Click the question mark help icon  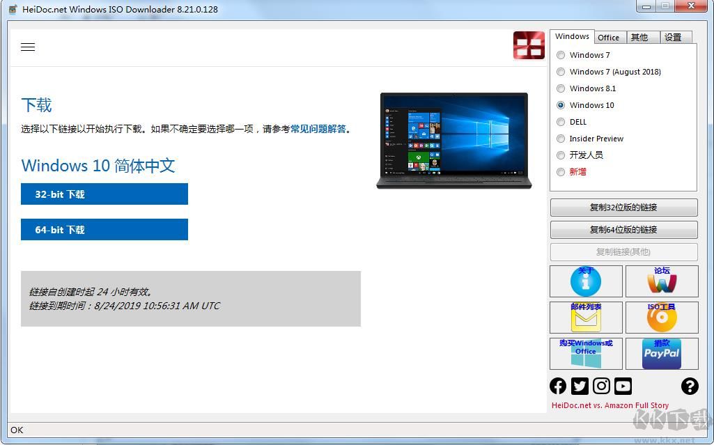[x=690, y=386]
